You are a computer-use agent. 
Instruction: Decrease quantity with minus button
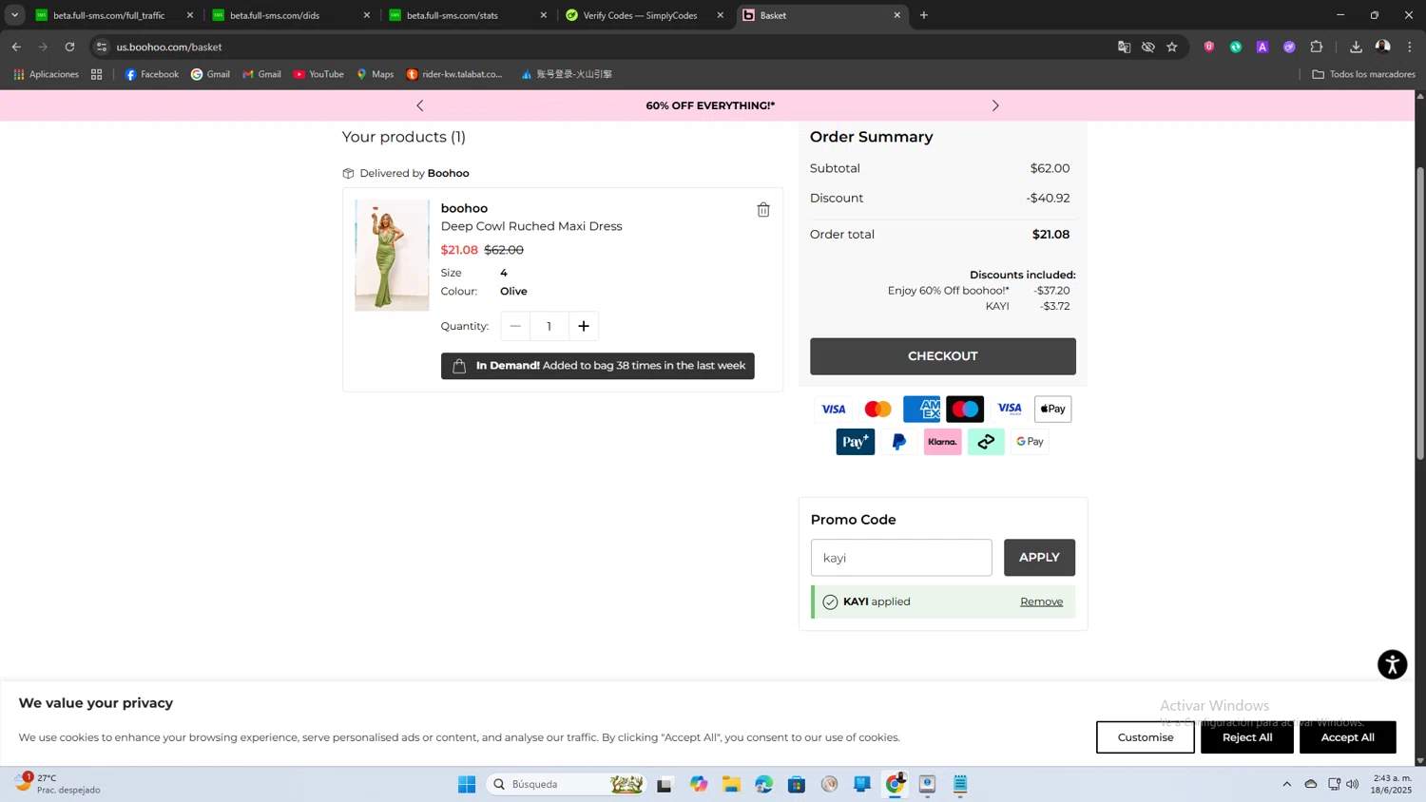tap(515, 326)
